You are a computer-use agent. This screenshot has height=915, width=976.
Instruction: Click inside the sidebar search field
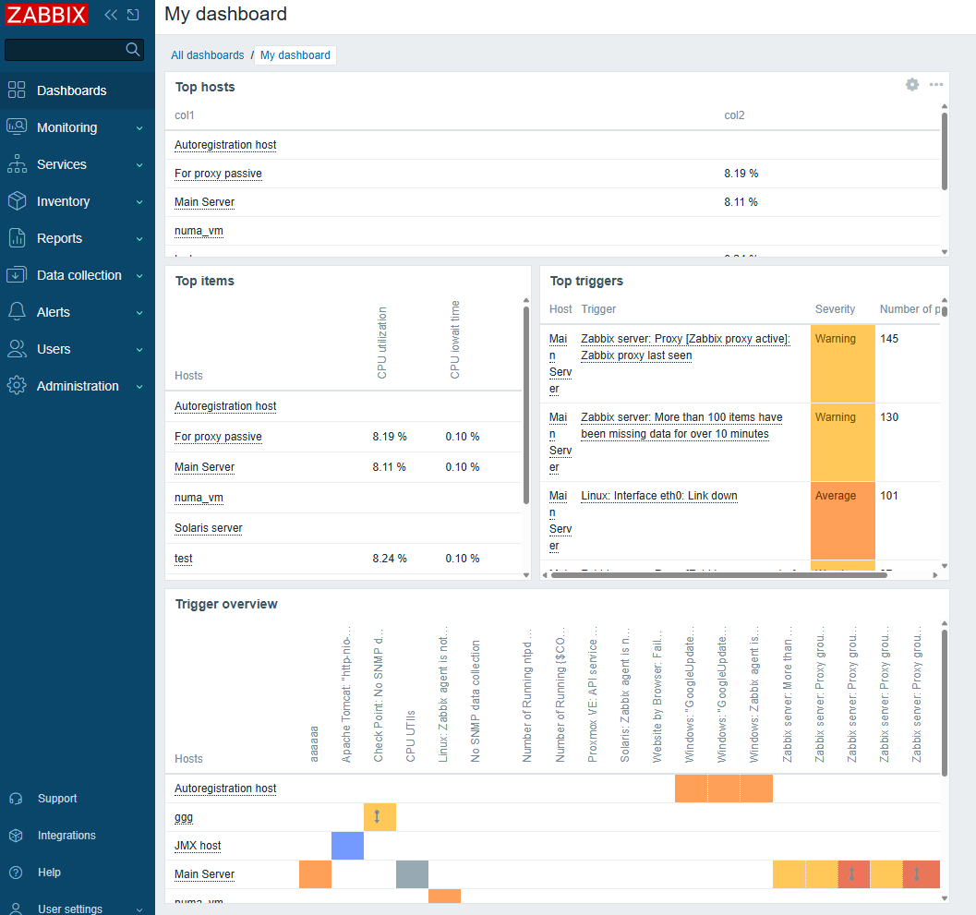(x=65, y=49)
